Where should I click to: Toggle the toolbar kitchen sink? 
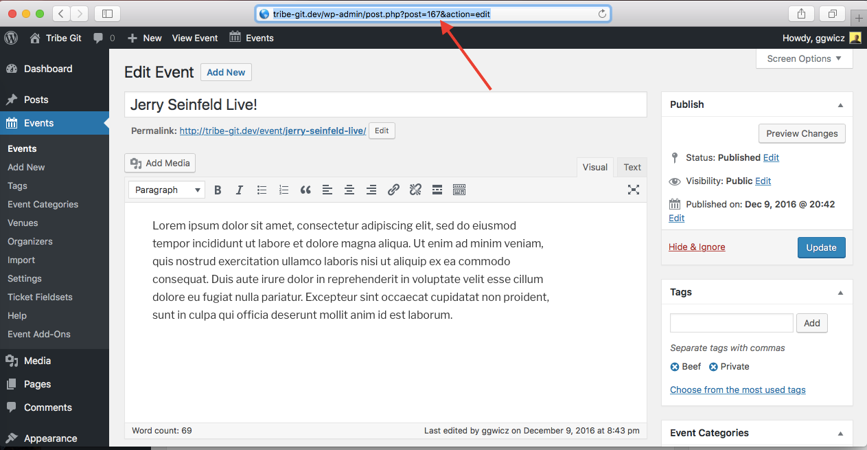pyautogui.click(x=459, y=190)
